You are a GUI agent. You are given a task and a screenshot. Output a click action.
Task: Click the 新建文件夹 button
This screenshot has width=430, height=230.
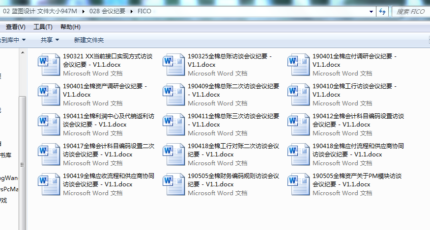coord(88,40)
